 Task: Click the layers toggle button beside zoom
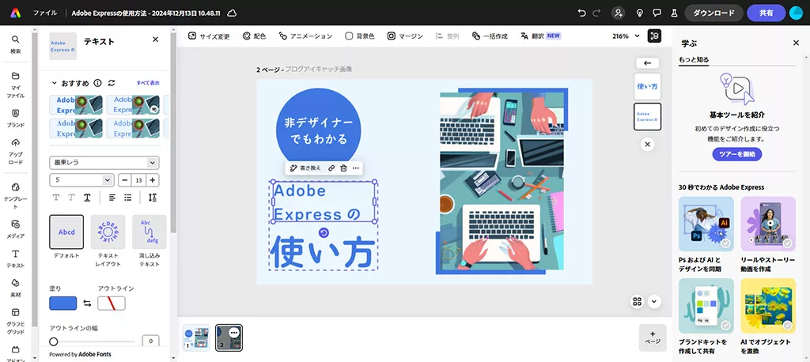coord(654,36)
